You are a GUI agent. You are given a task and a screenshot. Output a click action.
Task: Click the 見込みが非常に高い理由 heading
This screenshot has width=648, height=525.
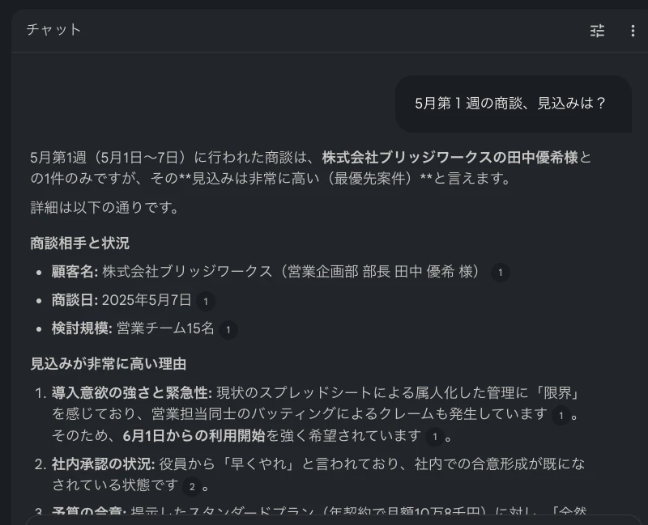click(109, 364)
